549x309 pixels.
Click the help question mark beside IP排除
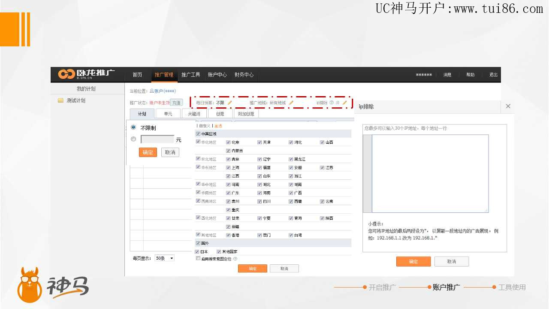pos(332,103)
